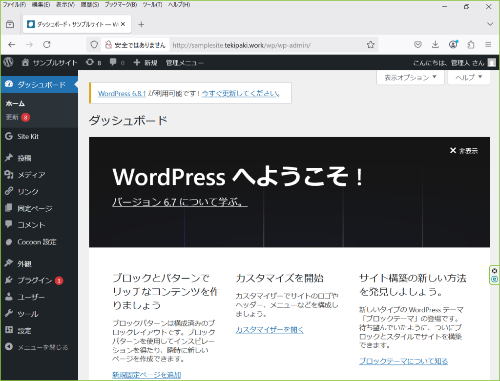Bookmark this page with the star icon
Viewport: 500px width, 381px height.
pyautogui.click(x=371, y=45)
